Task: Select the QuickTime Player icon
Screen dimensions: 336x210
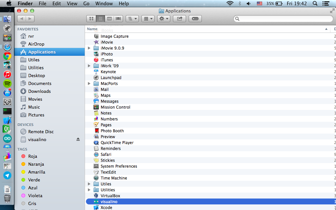Action: tap(96, 142)
